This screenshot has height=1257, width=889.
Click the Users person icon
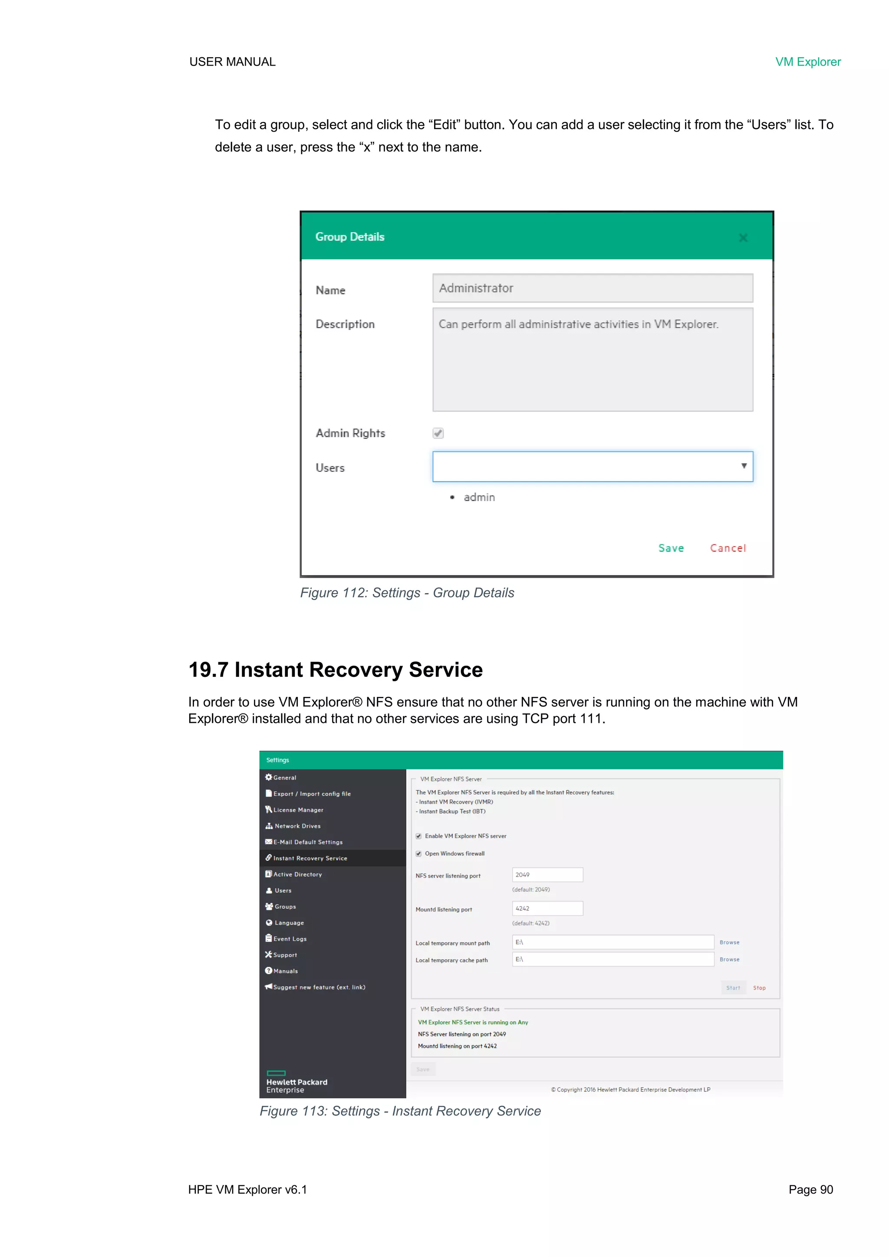(269, 890)
